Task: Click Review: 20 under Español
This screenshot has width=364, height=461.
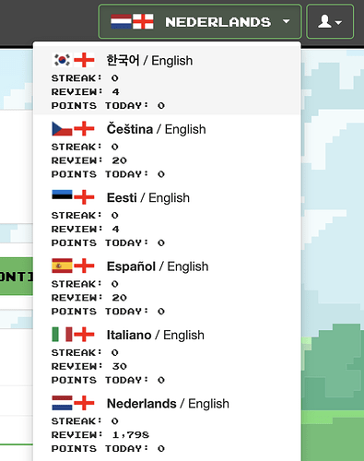Action: pyautogui.click(x=89, y=298)
